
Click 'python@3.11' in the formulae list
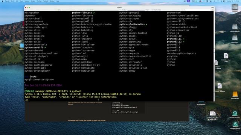[174, 39]
